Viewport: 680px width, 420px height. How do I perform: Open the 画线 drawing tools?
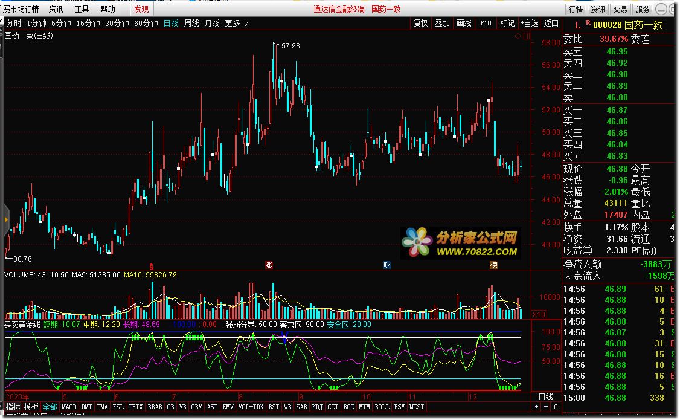tap(464, 24)
